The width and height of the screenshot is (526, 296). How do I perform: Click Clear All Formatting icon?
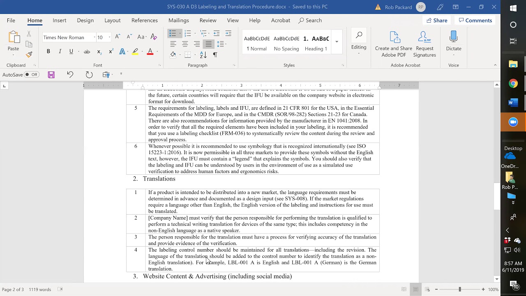154,37
